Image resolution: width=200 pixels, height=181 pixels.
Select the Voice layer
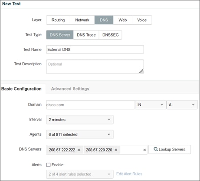(142, 20)
